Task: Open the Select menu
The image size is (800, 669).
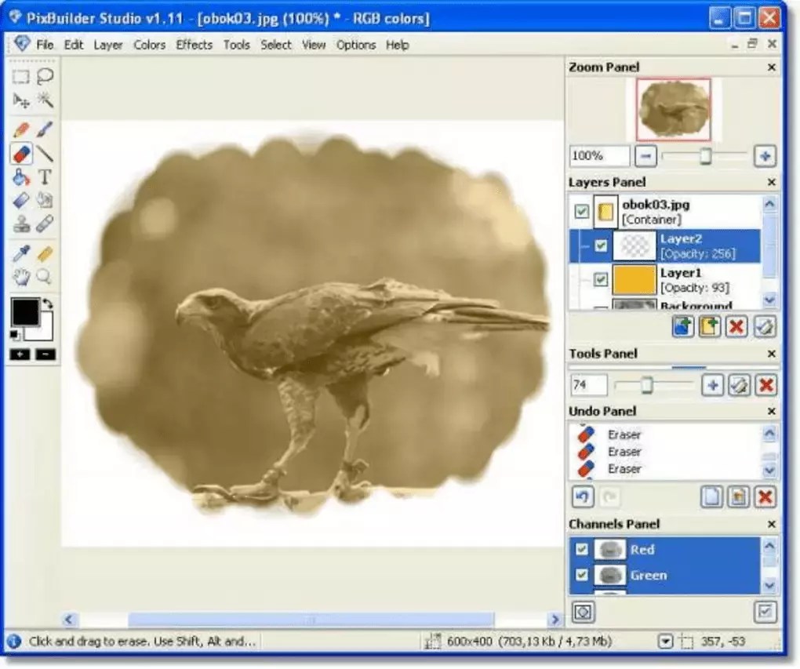Action: [x=275, y=45]
